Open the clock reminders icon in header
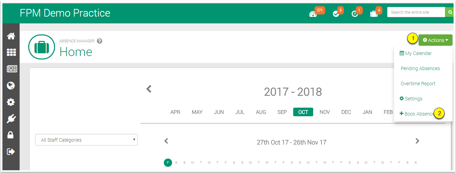This screenshot has height=173, width=456. pyautogui.click(x=354, y=14)
